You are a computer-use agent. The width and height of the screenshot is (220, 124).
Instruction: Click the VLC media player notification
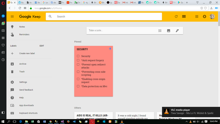(191, 112)
